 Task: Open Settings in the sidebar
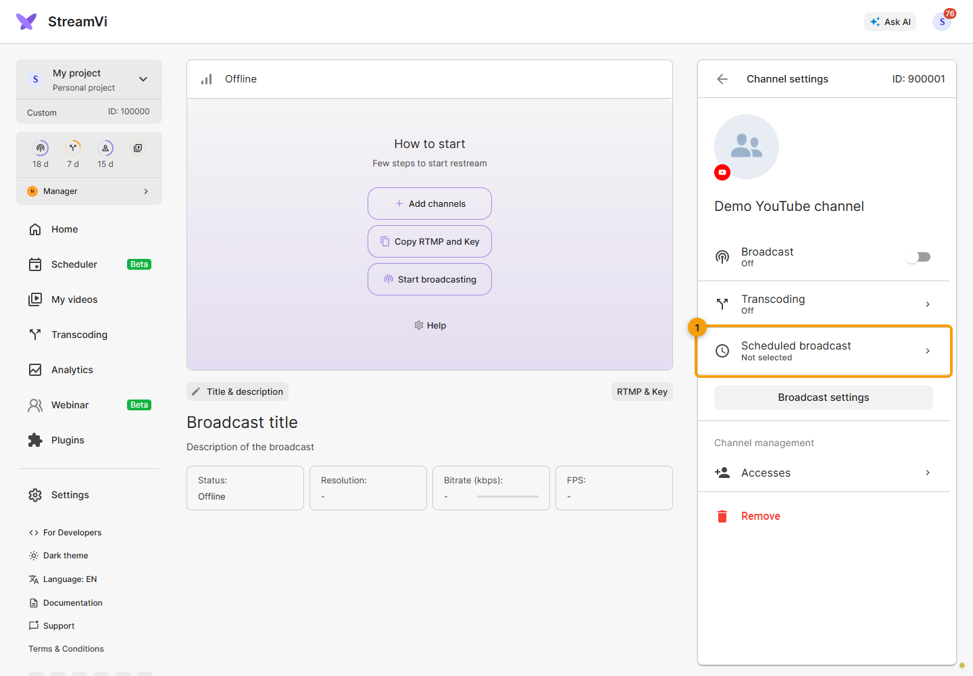[x=89, y=495]
